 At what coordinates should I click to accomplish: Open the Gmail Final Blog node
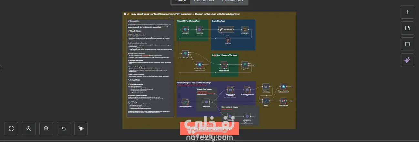283,100
